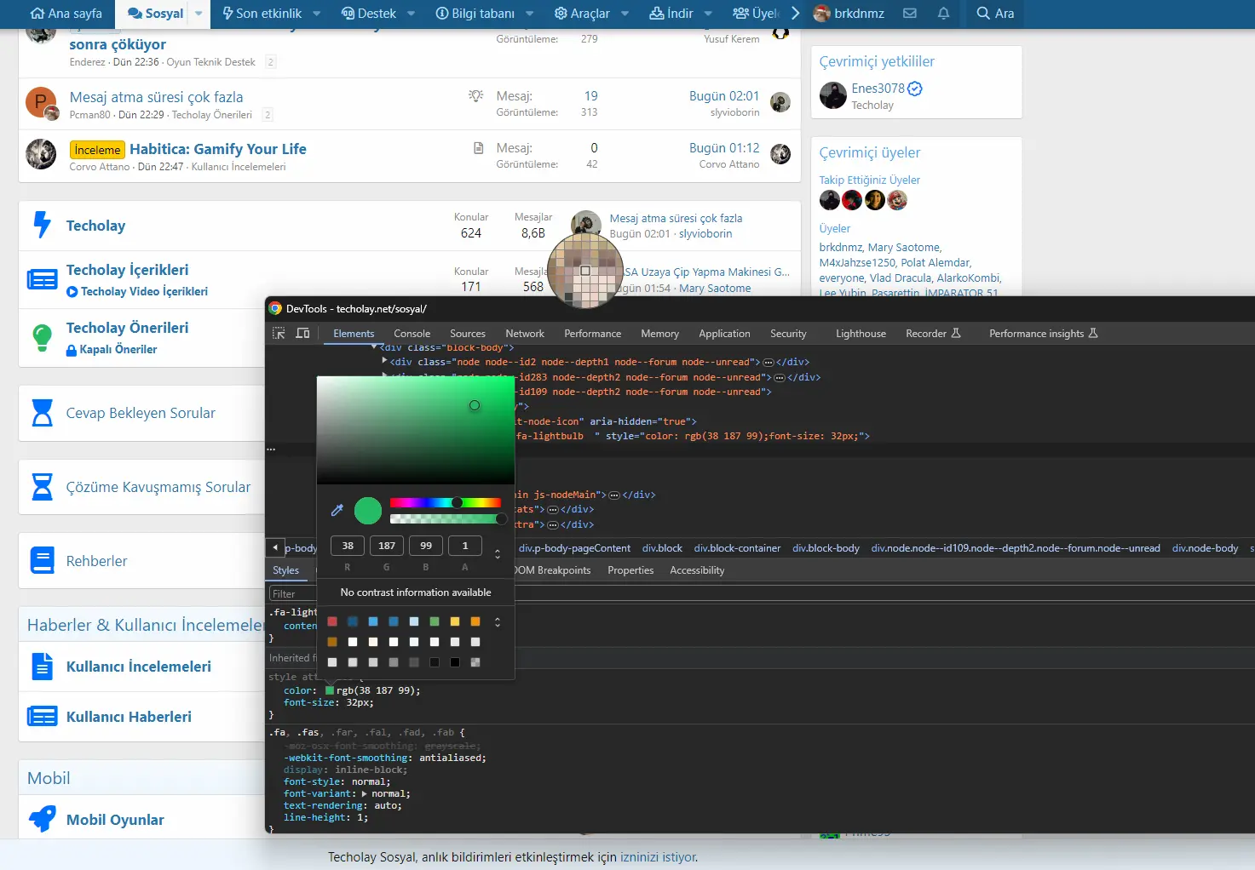
Task: Click Corvo Attano avatar beside Habitica thread
Action: tap(41, 154)
